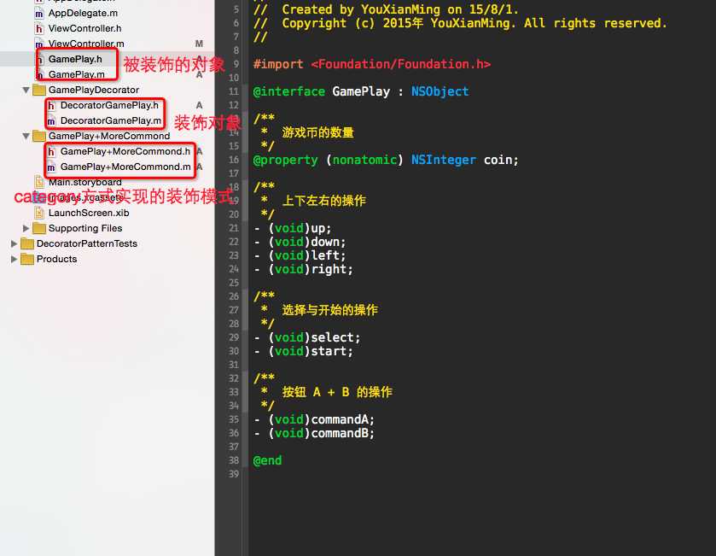This screenshot has width=716, height=556.
Task: Click the GamePlayDecorator folder icon
Action: pos(38,90)
